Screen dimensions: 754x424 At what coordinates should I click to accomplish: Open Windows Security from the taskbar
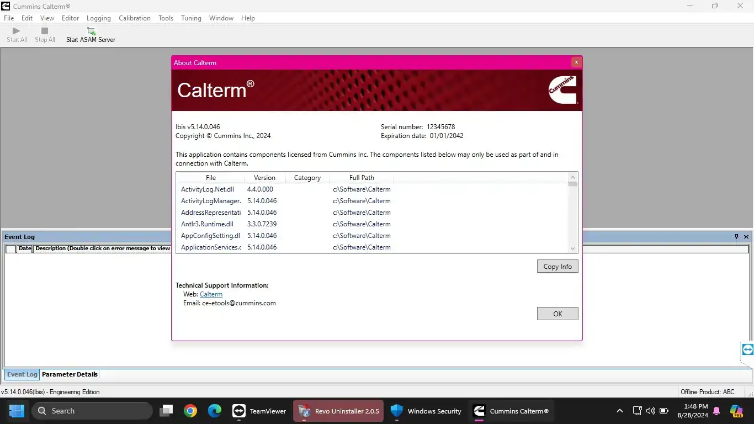point(426,411)
